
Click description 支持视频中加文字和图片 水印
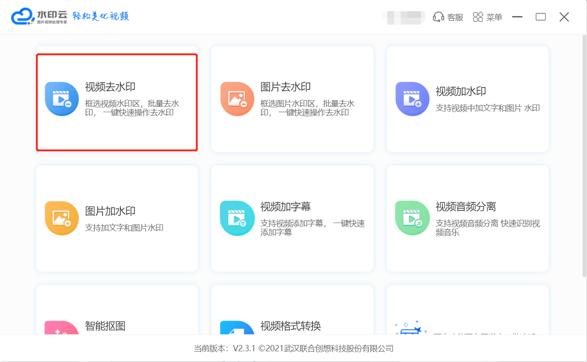[x=488, y=108]
